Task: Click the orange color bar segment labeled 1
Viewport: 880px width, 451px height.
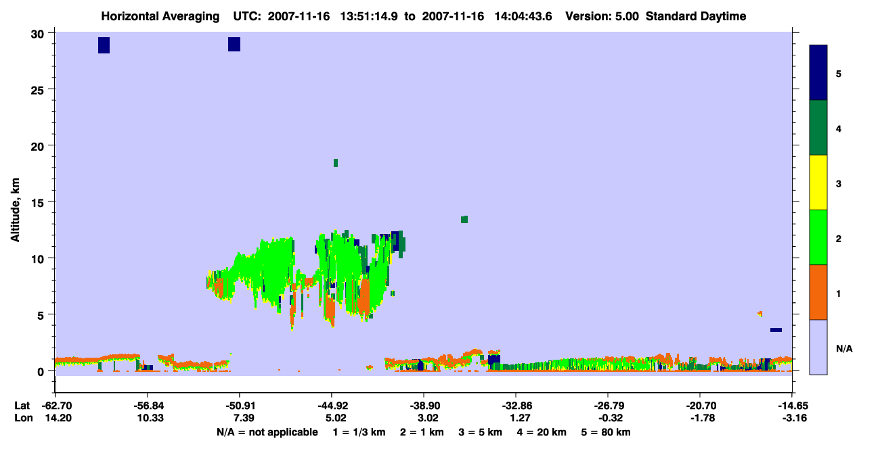Action: 818,292
